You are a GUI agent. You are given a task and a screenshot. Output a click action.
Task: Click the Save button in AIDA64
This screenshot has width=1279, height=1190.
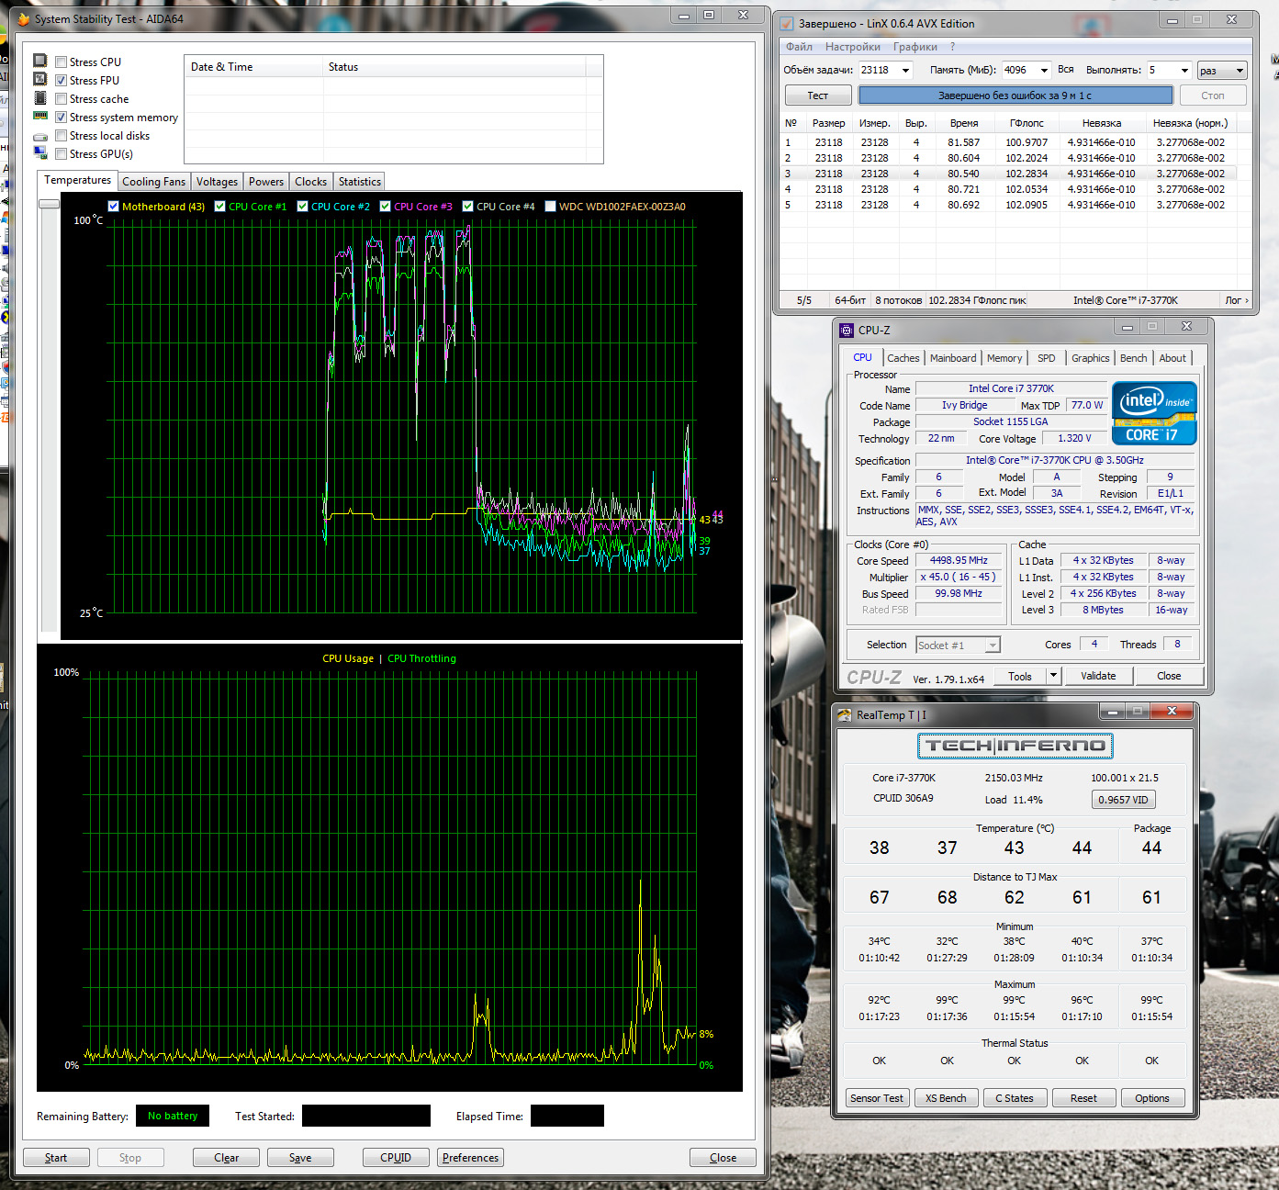coord(300,1158)
